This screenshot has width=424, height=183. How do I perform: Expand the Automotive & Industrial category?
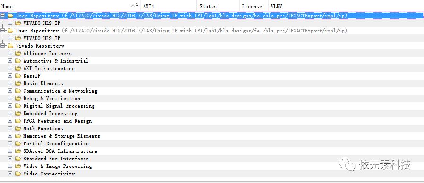coord(10,61)
